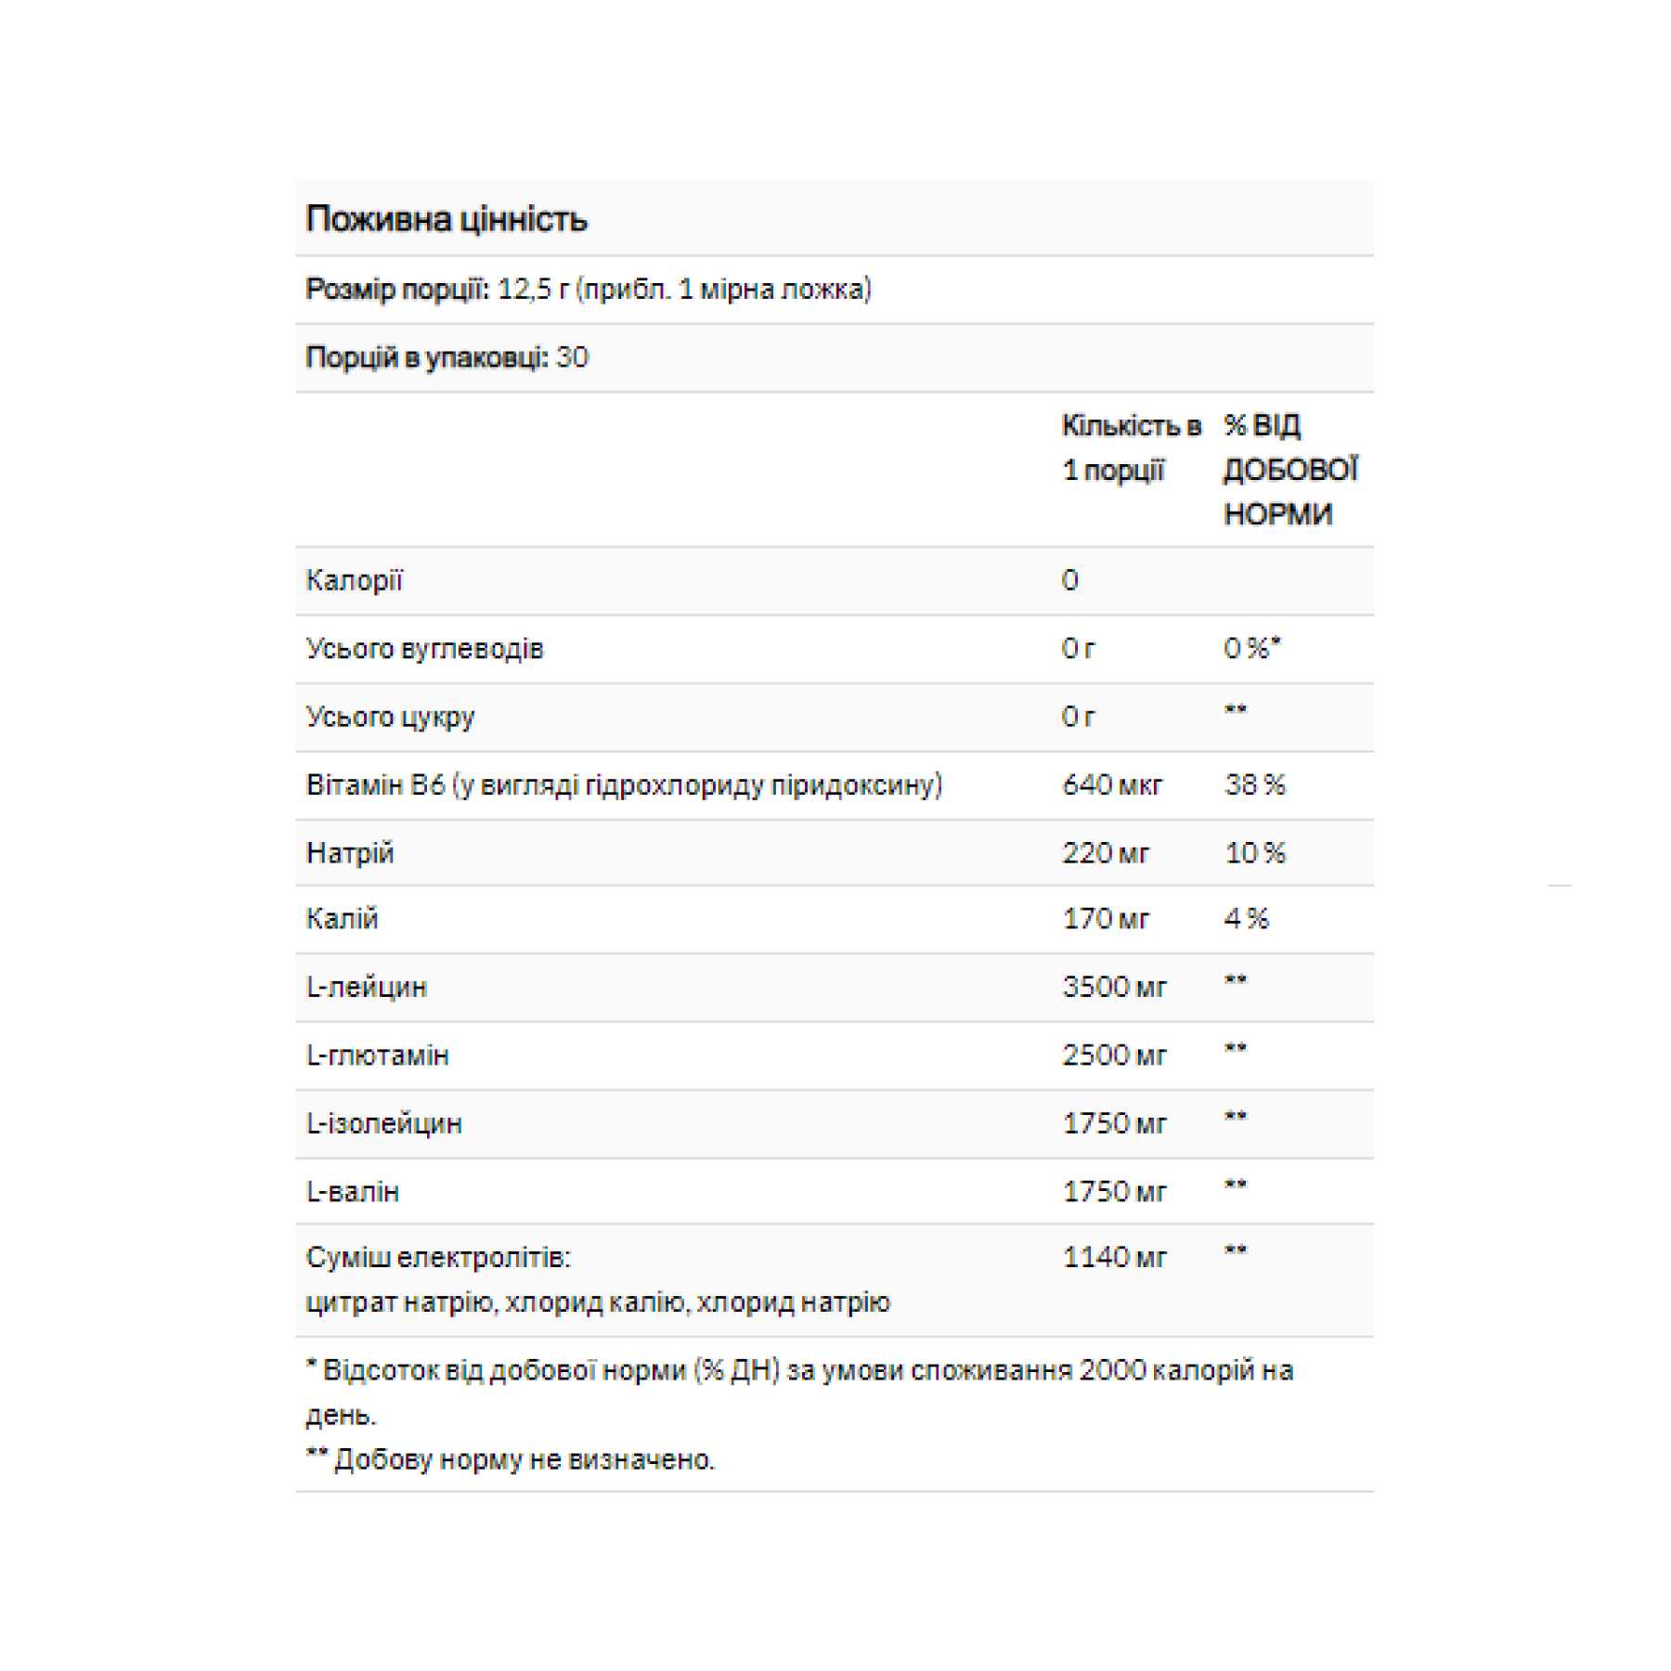The width and height of the screenshot is (1671, 1671).
Task: Click the "2500 мг" L-глютамін amount
Action: 1114,1056
